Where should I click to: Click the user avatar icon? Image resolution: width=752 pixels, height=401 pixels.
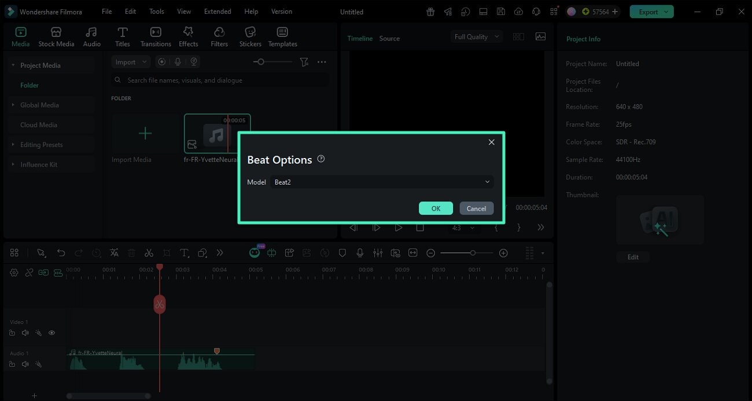click(x=571, y=12)
